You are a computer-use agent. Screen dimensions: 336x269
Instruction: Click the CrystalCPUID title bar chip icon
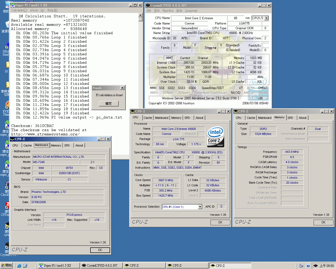pyautogui.click(x=148, y=5)
